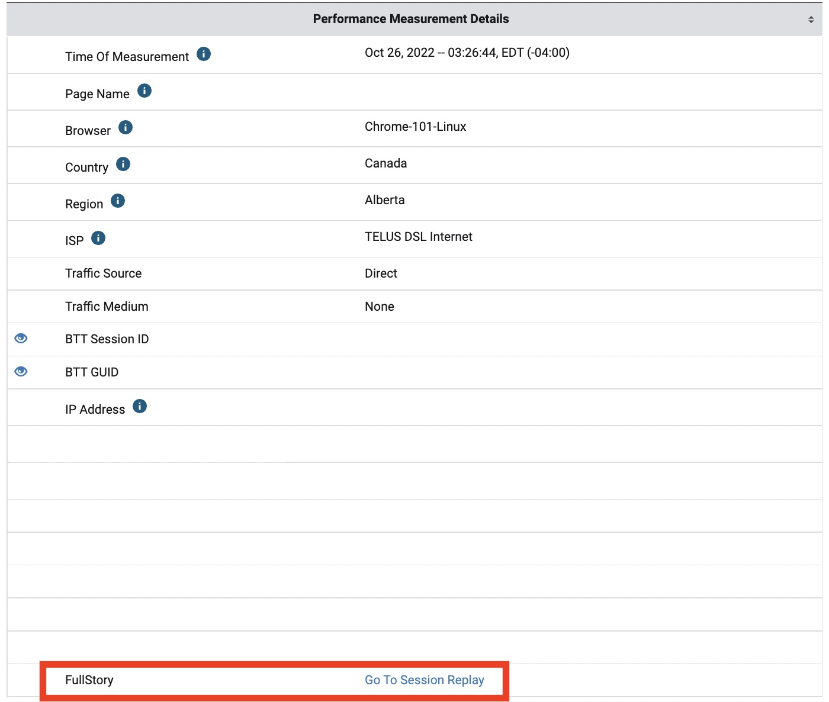Click the ISP info icon

click(98, 238)
